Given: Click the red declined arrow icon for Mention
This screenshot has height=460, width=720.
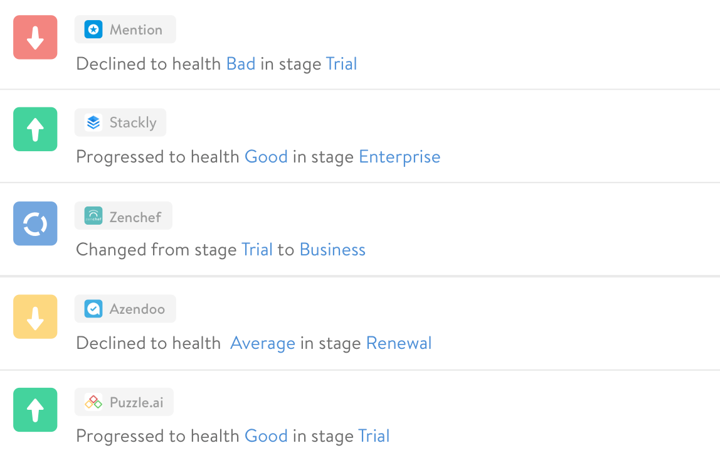Looking at the screenshot, I should pos(35,38).
